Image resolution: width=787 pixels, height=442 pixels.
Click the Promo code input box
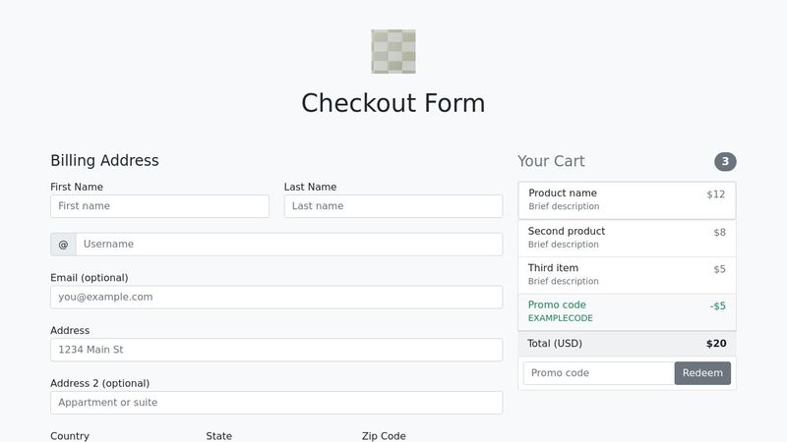pos(599,373)
